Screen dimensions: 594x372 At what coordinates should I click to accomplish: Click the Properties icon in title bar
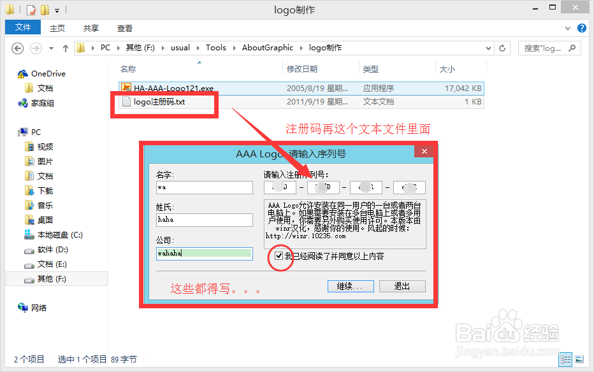pyautogui.click(x=31, y=10)
